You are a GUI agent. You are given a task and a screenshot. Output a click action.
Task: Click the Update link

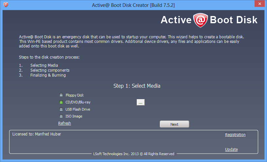pyautogui.click(x=231, y=149)
